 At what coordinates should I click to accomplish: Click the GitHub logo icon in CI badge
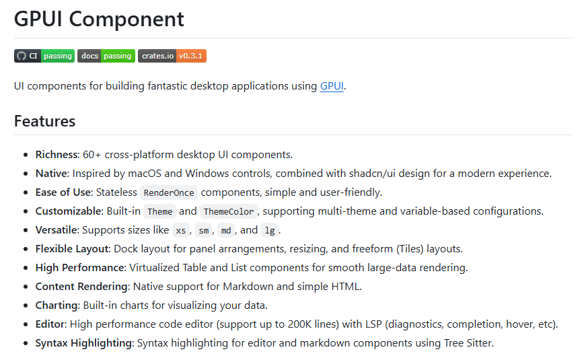[x=22, y=56]
